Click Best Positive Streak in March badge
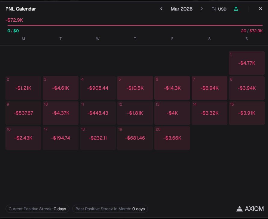This screenshot has height=219, width=268. (x=110, y=209)
